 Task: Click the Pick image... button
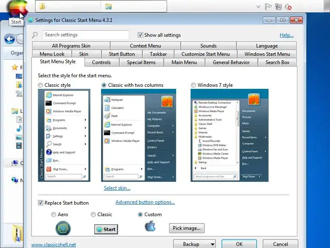tap(187, 228)
